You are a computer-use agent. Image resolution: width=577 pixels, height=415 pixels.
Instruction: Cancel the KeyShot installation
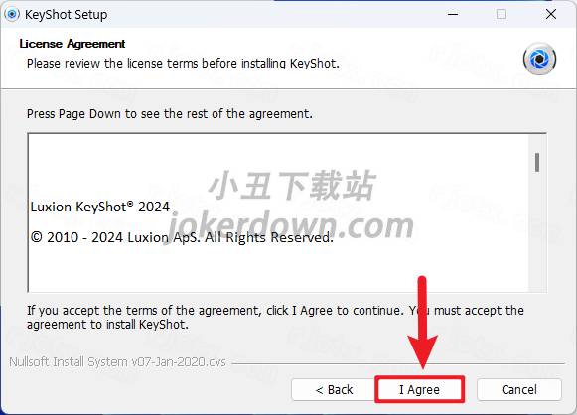tap(519, 389)
